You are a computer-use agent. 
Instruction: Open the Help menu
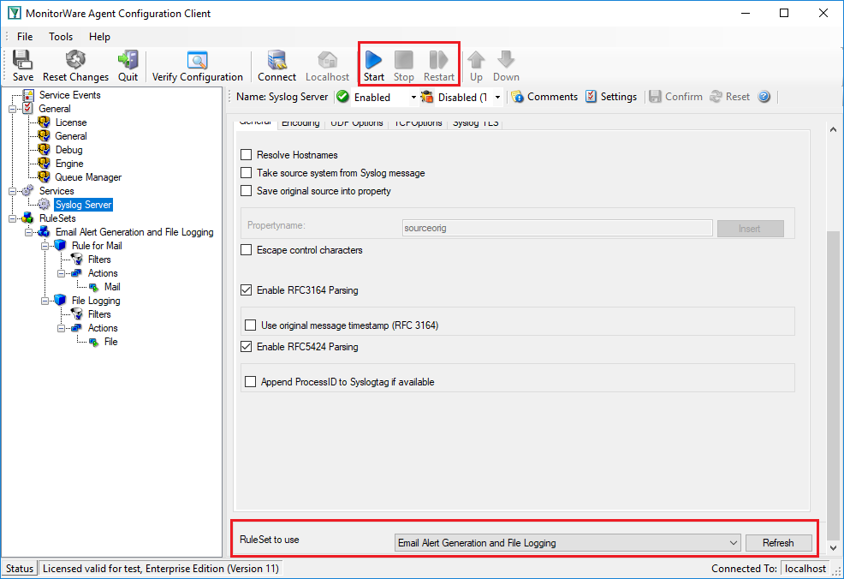(99, 37)
